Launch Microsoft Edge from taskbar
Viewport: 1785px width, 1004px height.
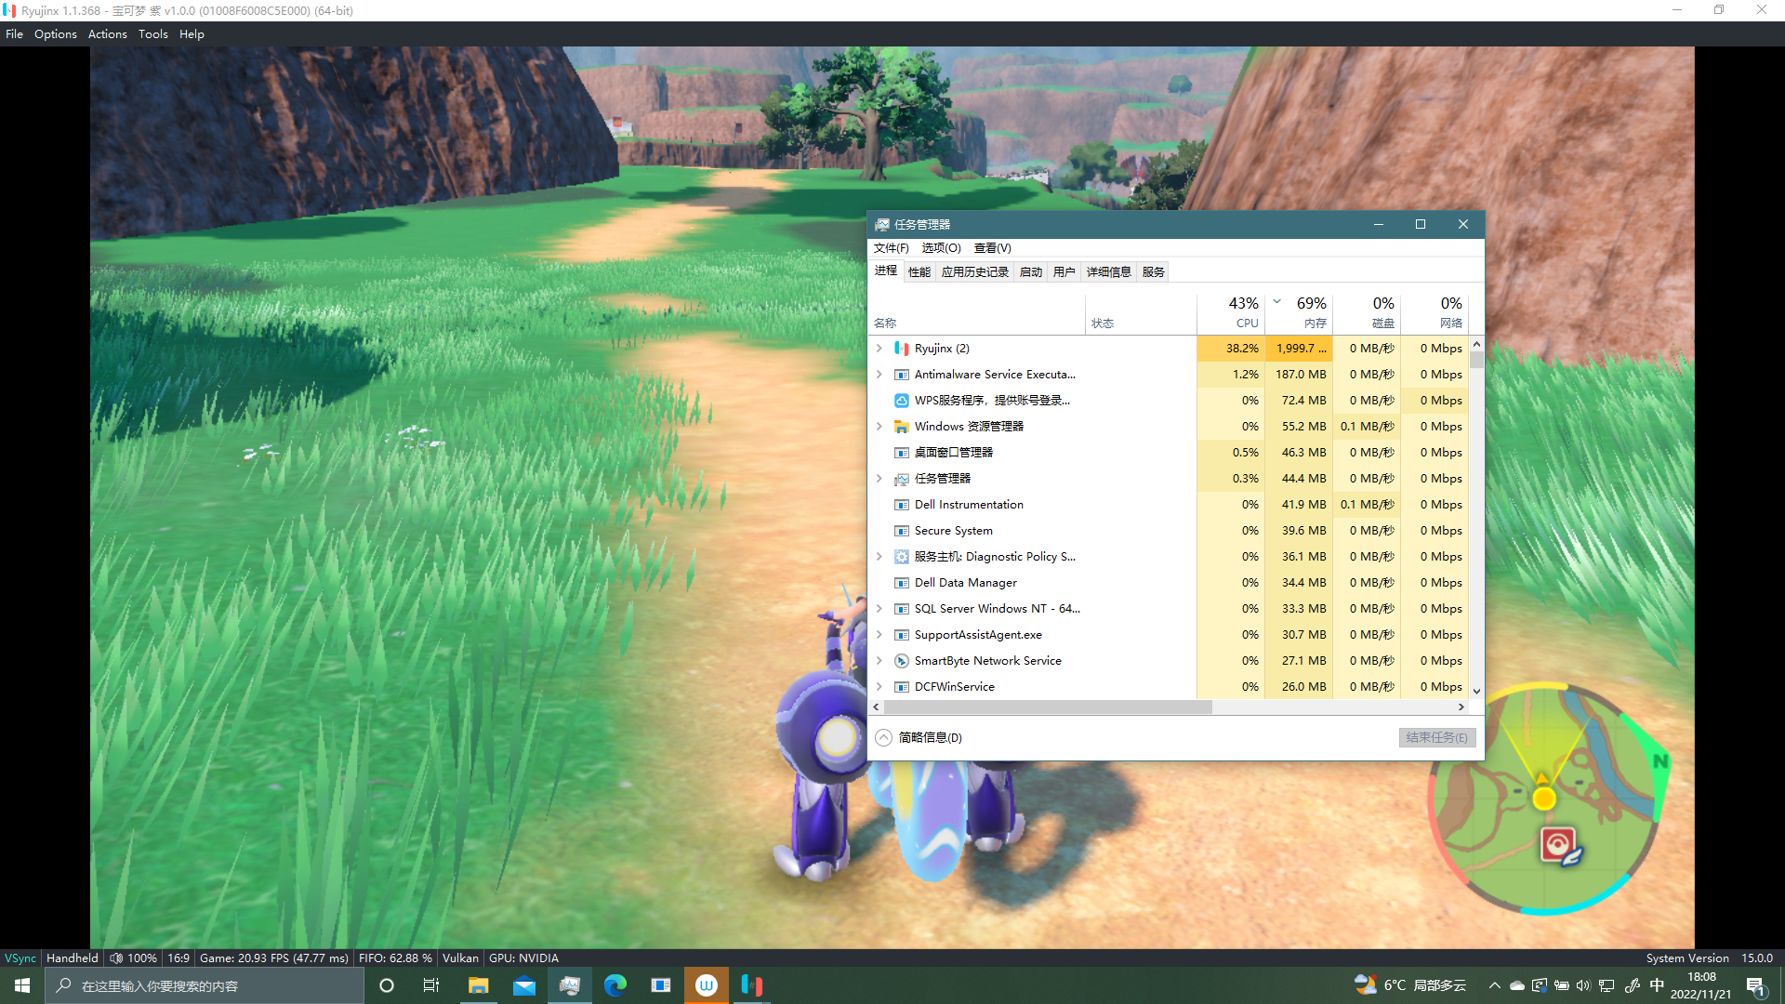pyautogui.click(x=615, y=985)
